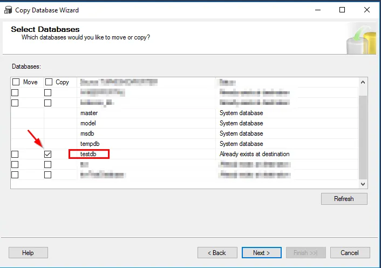Image resolution: width=381 pixels, height=268 pixels.
Task: Click the tempdb database entry
Action: coord(90,144)
